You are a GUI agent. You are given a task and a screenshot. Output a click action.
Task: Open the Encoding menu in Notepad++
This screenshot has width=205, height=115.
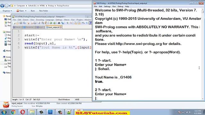point(40,20)
